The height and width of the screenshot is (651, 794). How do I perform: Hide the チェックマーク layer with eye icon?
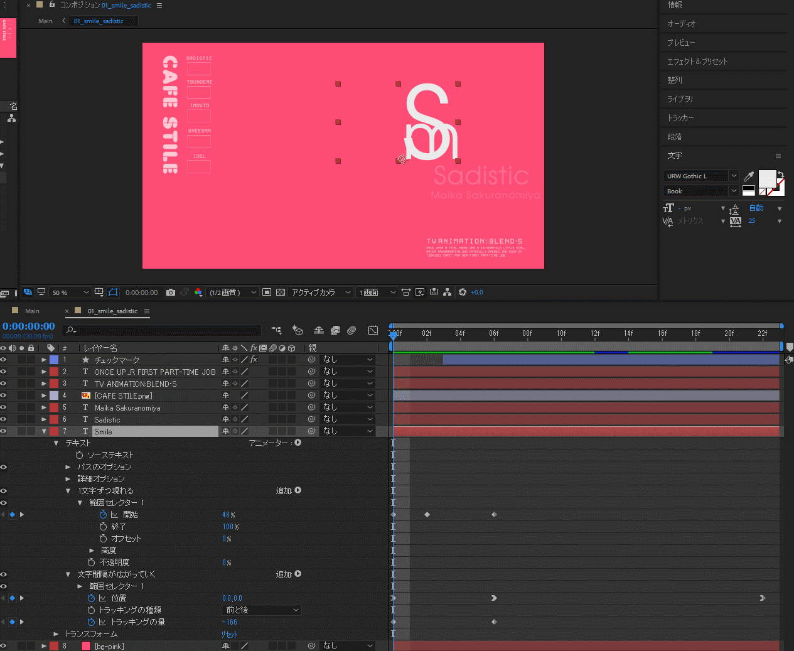3,360
